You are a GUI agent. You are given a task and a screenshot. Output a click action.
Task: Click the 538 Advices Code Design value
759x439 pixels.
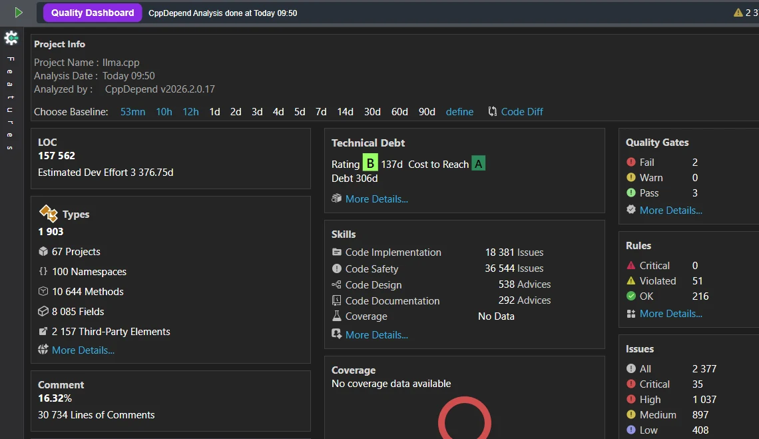525,284
